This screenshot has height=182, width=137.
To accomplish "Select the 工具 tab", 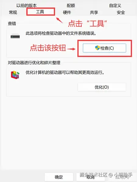I will 40,12.
